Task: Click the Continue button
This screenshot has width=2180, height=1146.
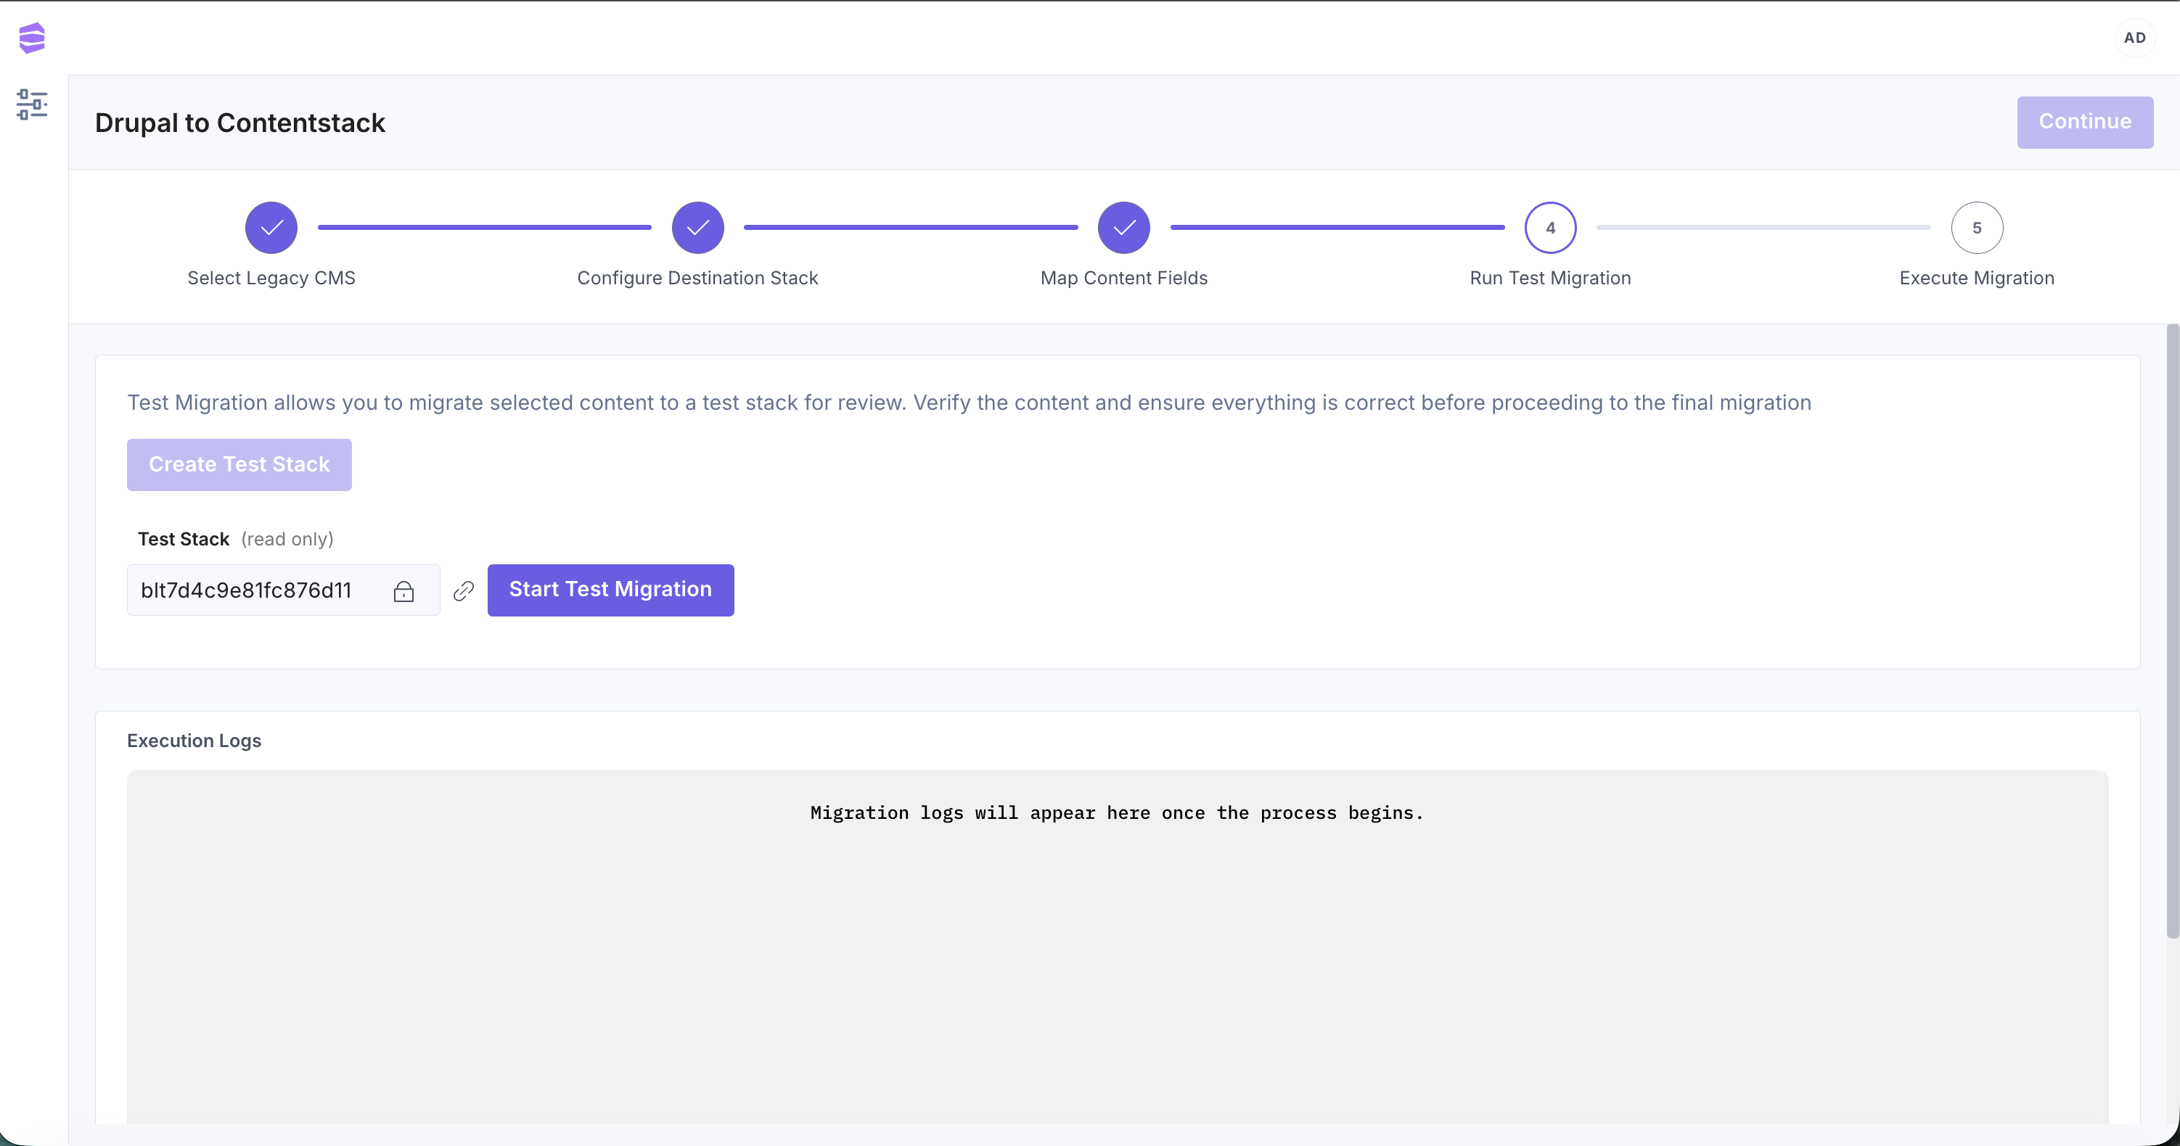Action: click(2085, 122)
